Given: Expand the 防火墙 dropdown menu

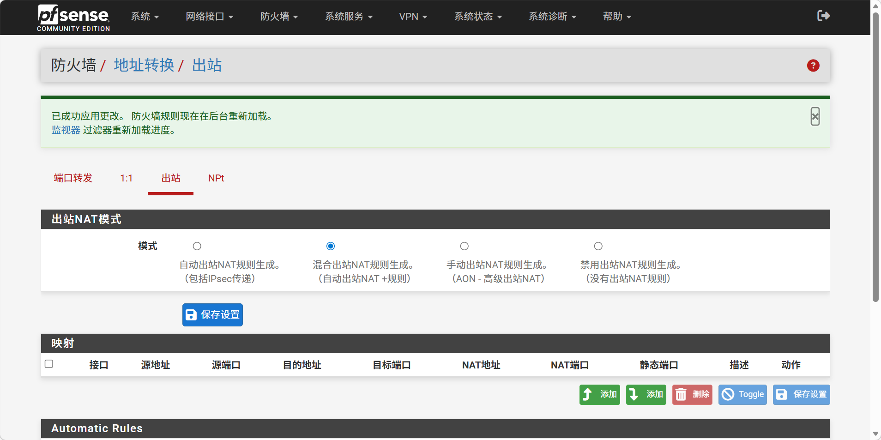Looking at the screenshot, I should pos(279,17).
